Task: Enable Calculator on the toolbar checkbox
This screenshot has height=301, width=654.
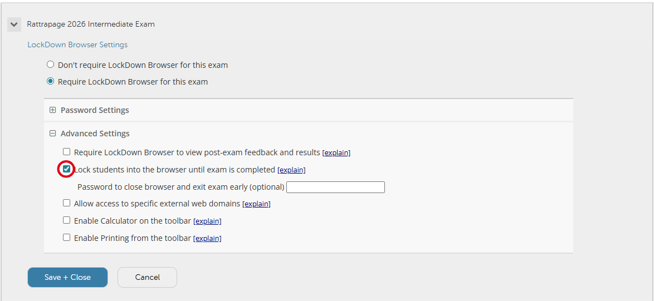Action: (67, 220)
